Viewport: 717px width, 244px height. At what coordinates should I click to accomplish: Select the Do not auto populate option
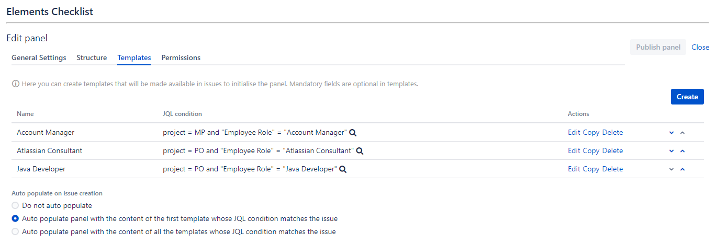(x=15, y=206)
